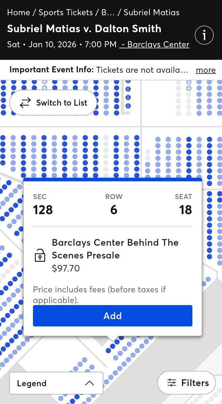
Task: Tap the sliders icon on Filters button
Action: pos(172,383)
